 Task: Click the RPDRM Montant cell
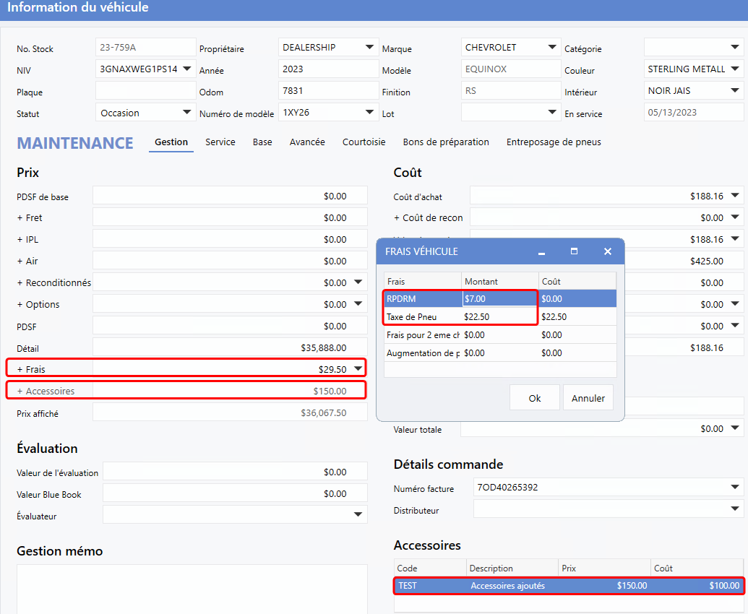click(499, 298)
